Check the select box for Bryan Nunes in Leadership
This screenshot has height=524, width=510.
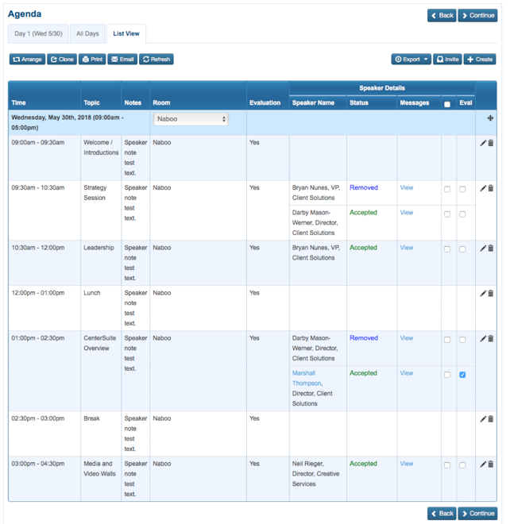447,249
